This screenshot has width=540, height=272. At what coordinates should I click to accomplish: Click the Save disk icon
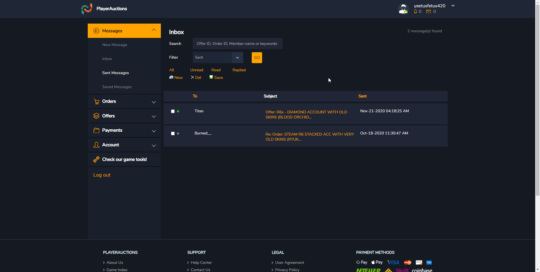pyautogui.click(x=211, y=77)
